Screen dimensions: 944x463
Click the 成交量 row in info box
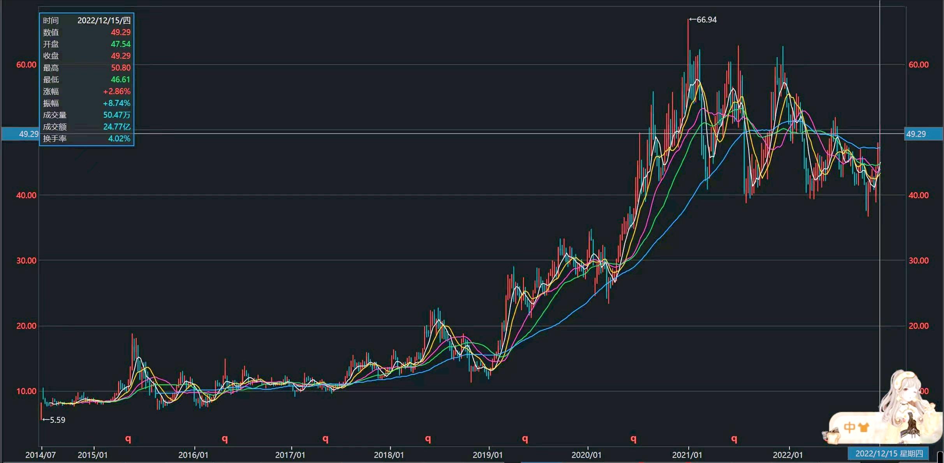tap(86, 115)
